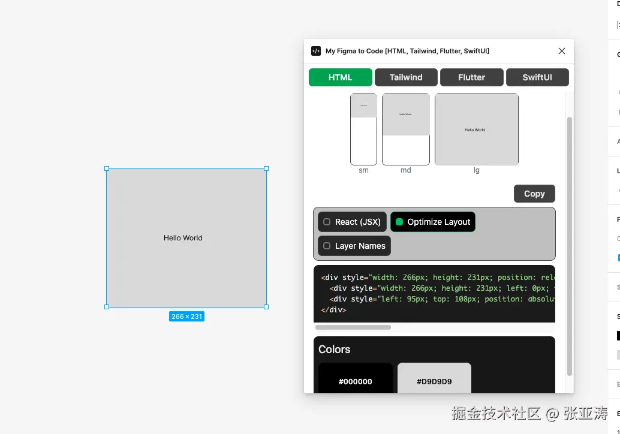Click the bottom-left selection handle of the frame

point(107,307)
